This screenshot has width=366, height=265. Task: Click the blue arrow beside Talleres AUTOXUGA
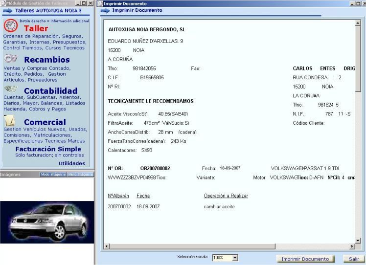(x=8, y=11)
